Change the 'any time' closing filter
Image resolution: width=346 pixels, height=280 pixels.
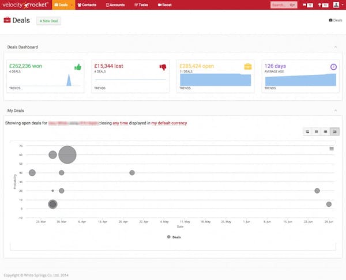point(121,123)
